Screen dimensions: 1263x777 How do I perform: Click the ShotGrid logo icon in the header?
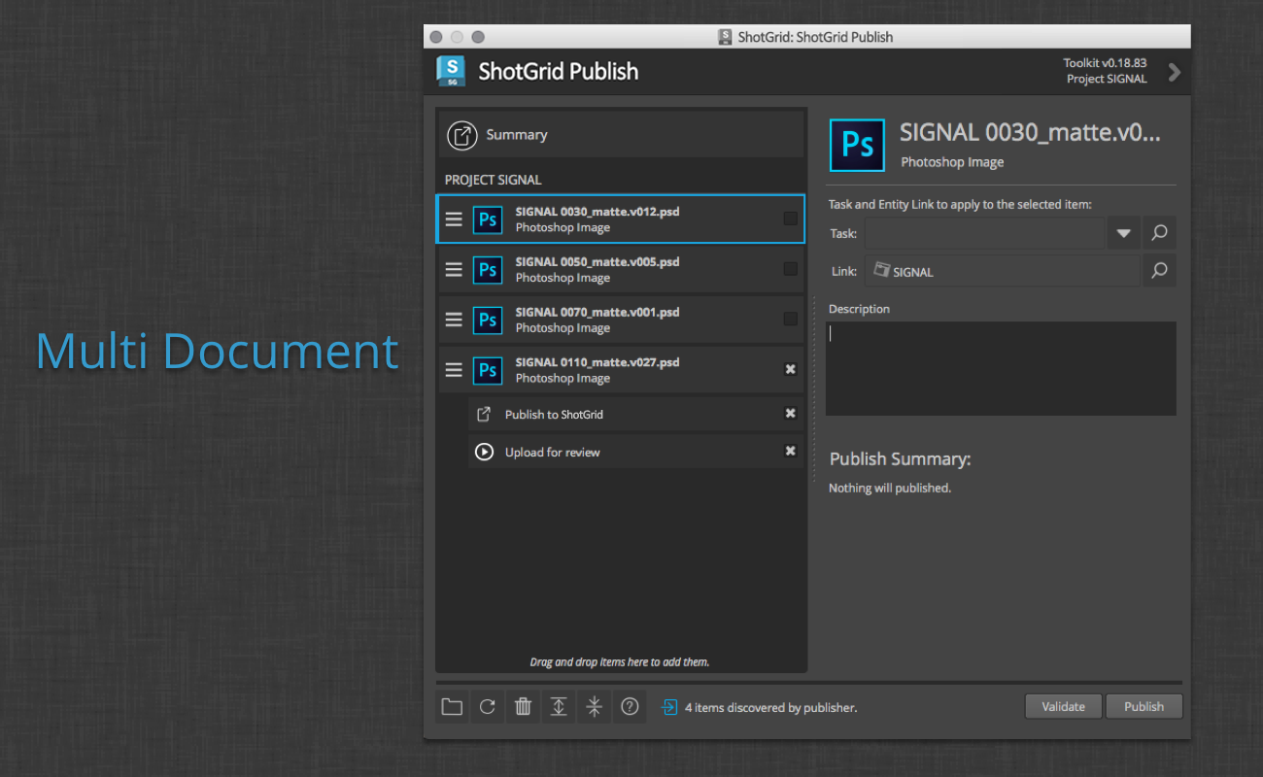pyautogui.click(x=451, y=71)
